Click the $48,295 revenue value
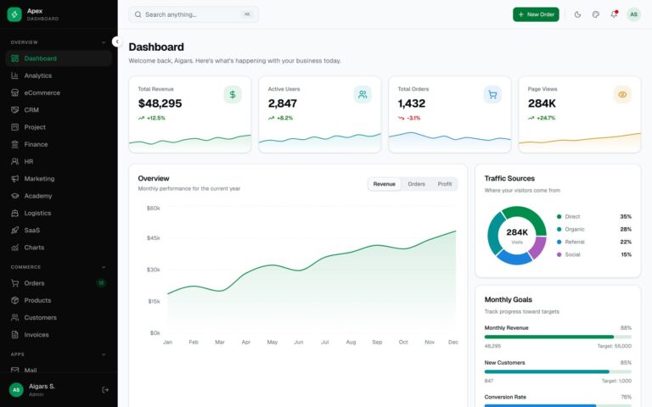The width and height of the screenshot is (652, 407). [x=160, y=103]
